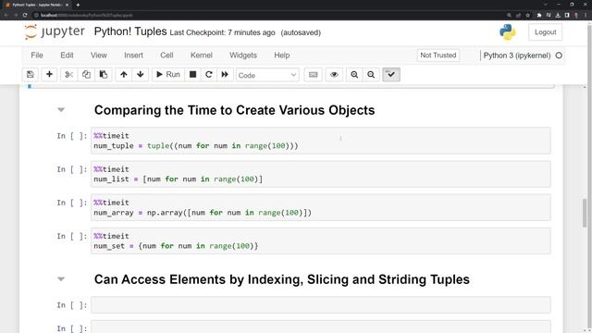
Task: Click the Can Access Elements heading
Action: tap(281, 279)
